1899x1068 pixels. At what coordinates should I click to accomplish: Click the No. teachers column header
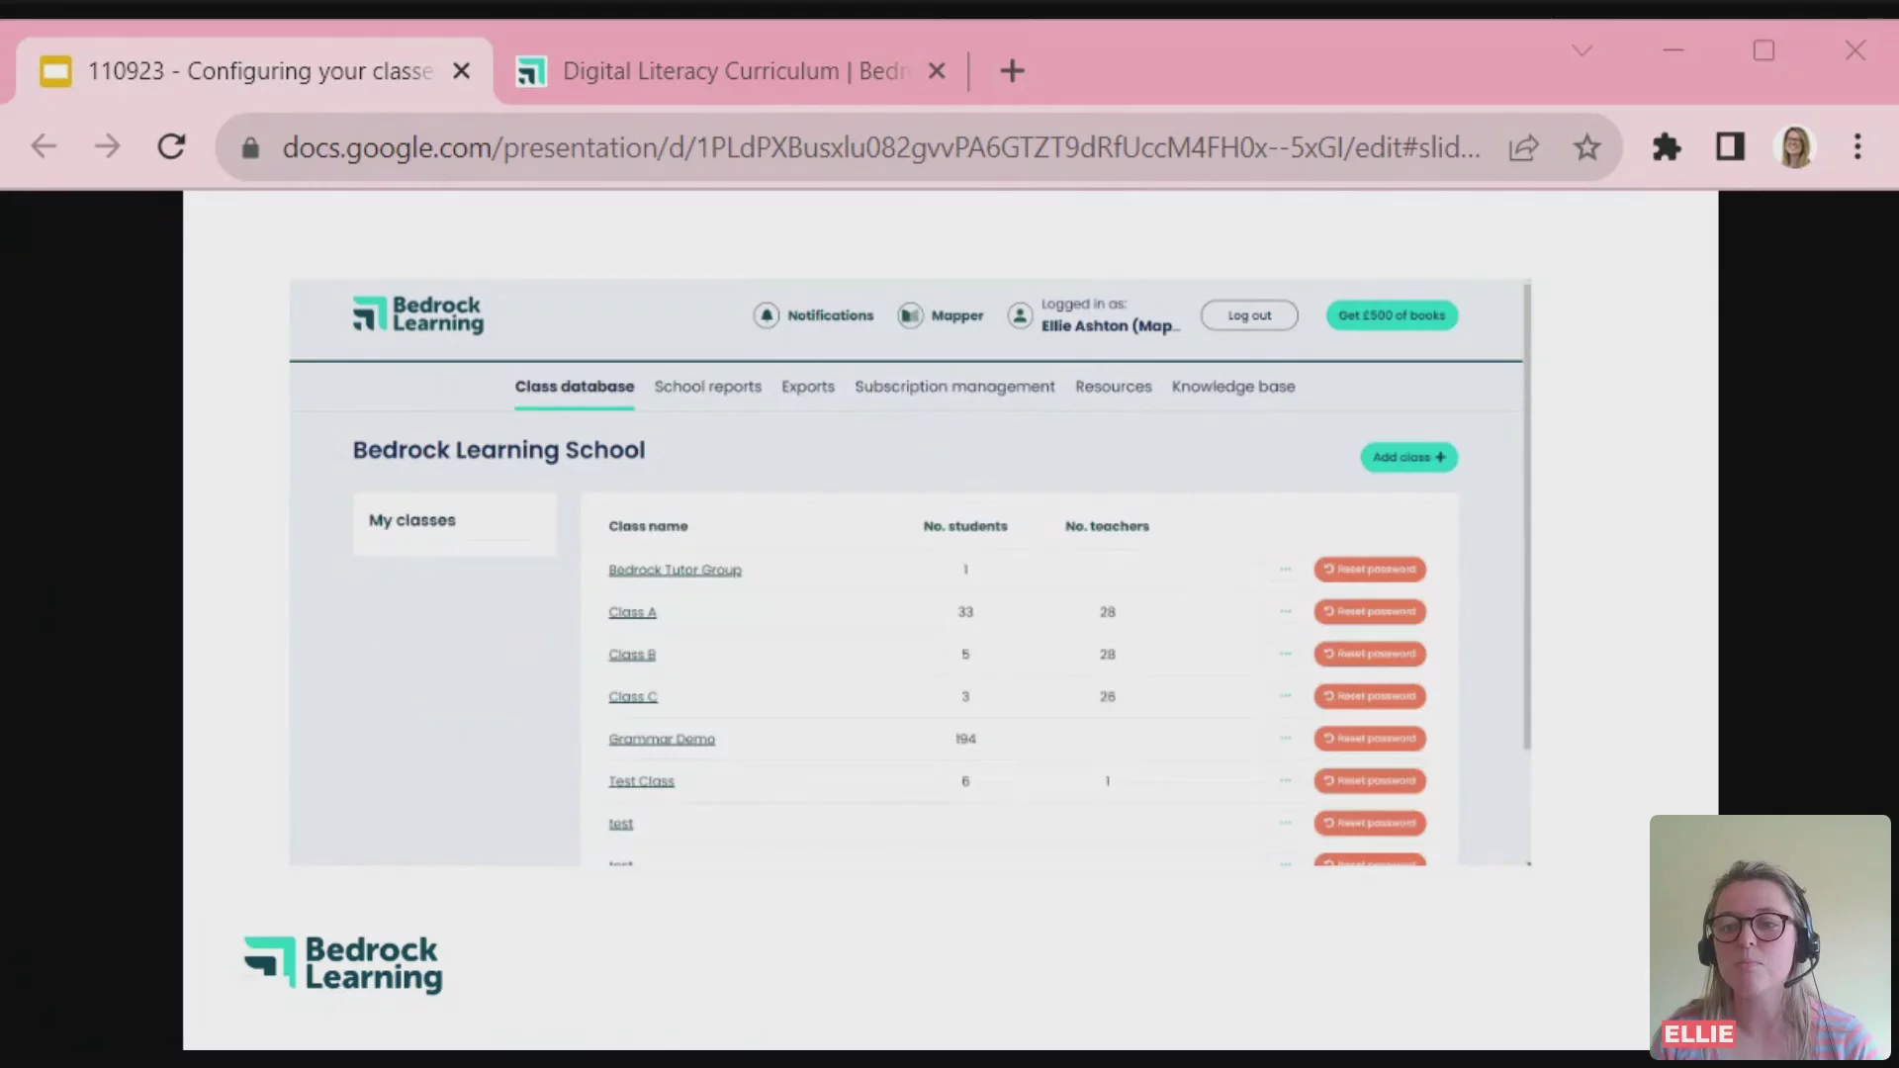point(1107,527)
